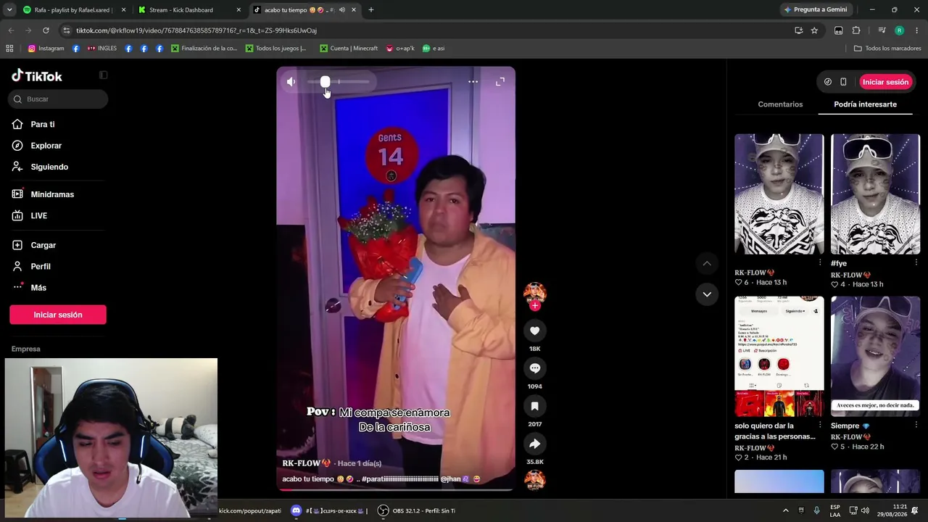Bookmark this page with star icon
The image size is (928, 522).
pos(814,30)
